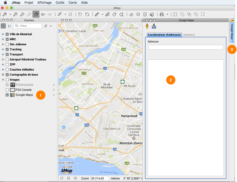The height and width of the screenshot is (182, 237).
Task: Click the counterclockwise rotate icon
Action: pyautogui.click(x=80, y=14)
